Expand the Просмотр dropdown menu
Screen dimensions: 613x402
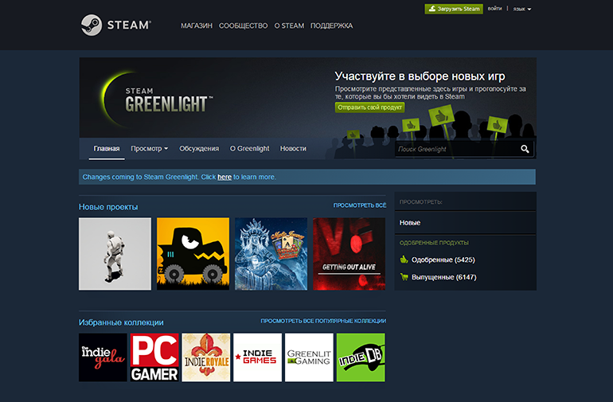tap(150, 149)
